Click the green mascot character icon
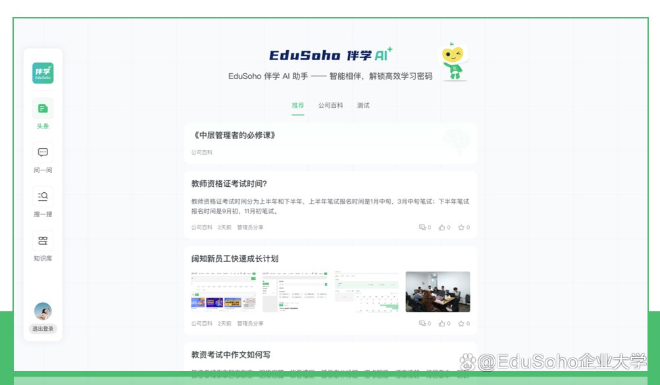 tap(453, 61)
